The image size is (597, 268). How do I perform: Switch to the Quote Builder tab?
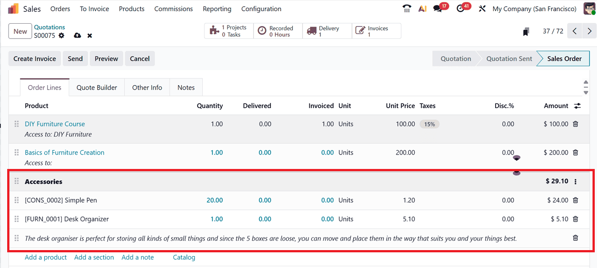tap(97, 87)
